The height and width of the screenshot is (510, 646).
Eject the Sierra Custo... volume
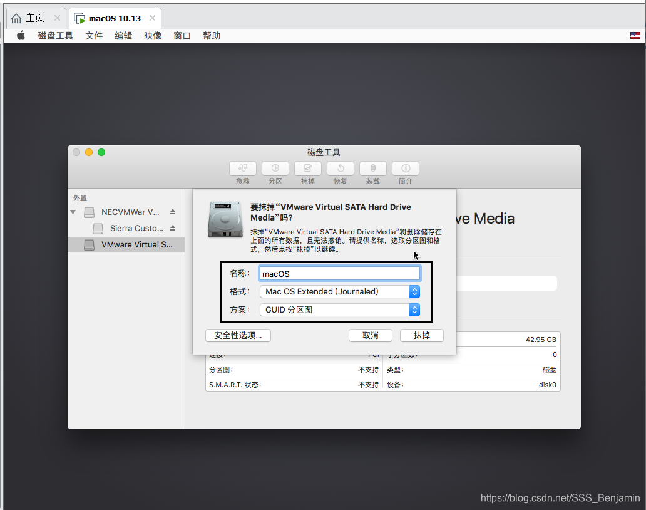tap(173, 228)
